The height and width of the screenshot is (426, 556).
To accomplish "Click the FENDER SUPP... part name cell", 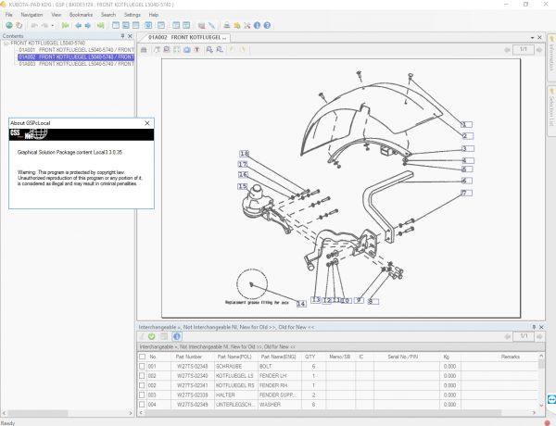I will coord(278,395).
